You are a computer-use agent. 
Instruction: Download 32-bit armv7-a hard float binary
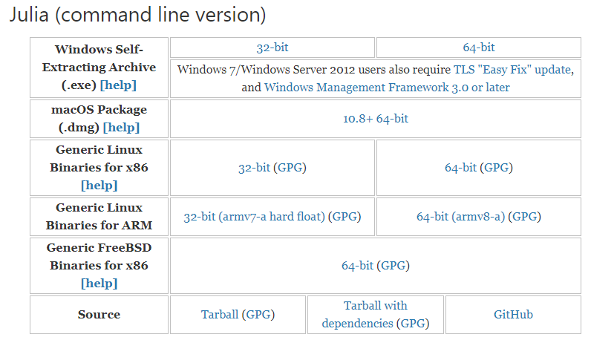[x=254, y=217]
